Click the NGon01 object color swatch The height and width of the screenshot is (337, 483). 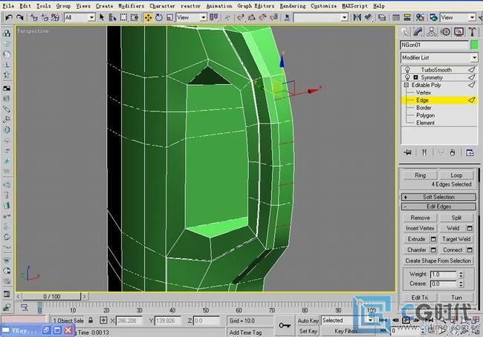point(474,45)
